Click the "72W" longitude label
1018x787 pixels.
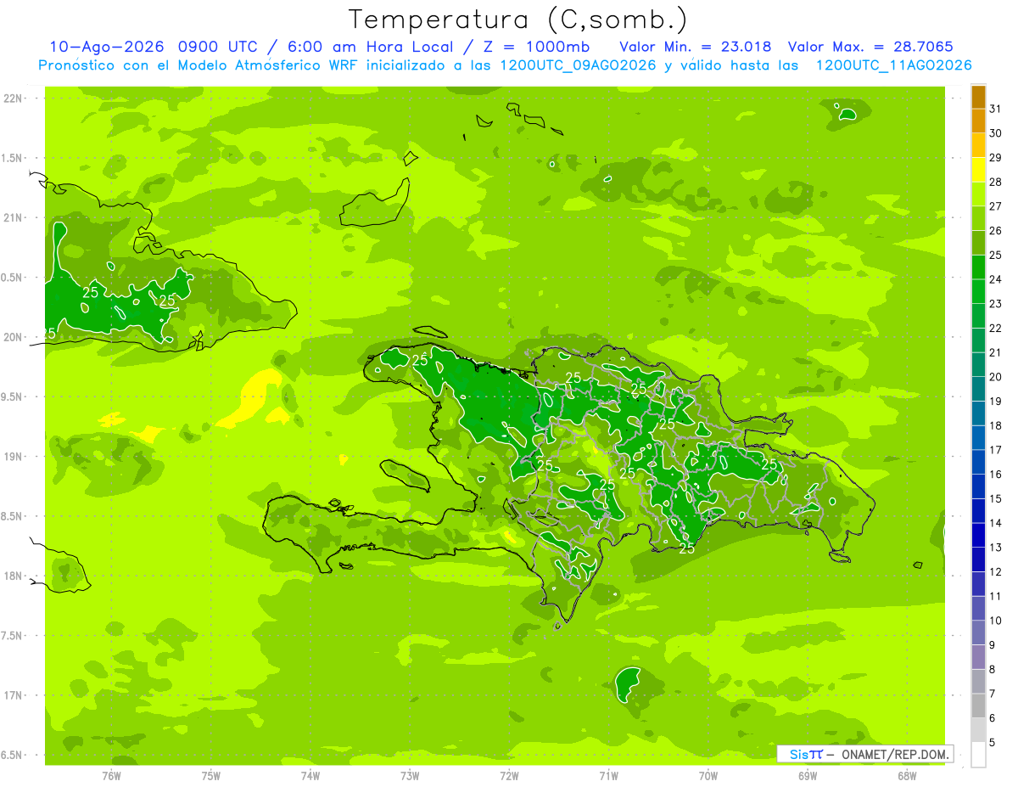[x=509, y=776]
